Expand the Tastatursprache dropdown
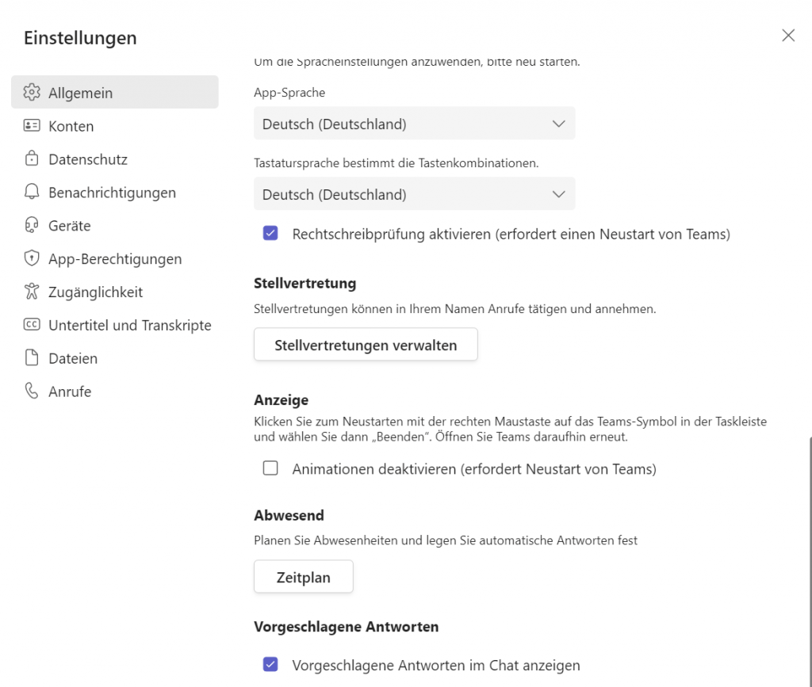This screenshot has height=687, width=812. [x=414, y=194]
